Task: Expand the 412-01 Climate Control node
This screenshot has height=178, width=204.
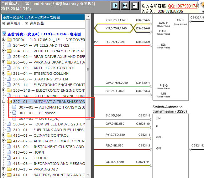Action: click(4, 135)
